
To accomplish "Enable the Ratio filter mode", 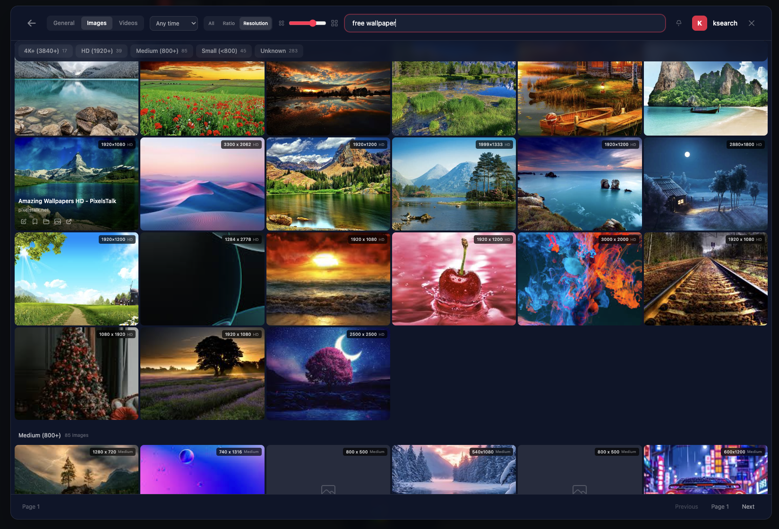I will coord(229,23).
